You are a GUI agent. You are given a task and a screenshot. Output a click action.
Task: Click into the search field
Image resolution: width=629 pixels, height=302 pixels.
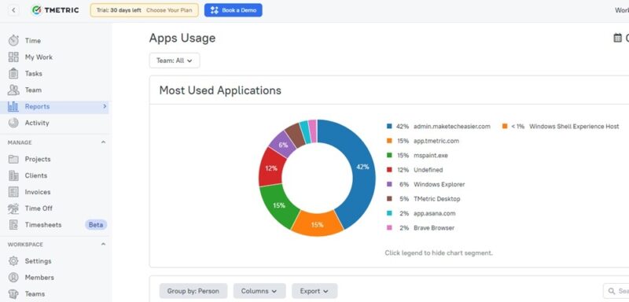click(x=616, y=291)
